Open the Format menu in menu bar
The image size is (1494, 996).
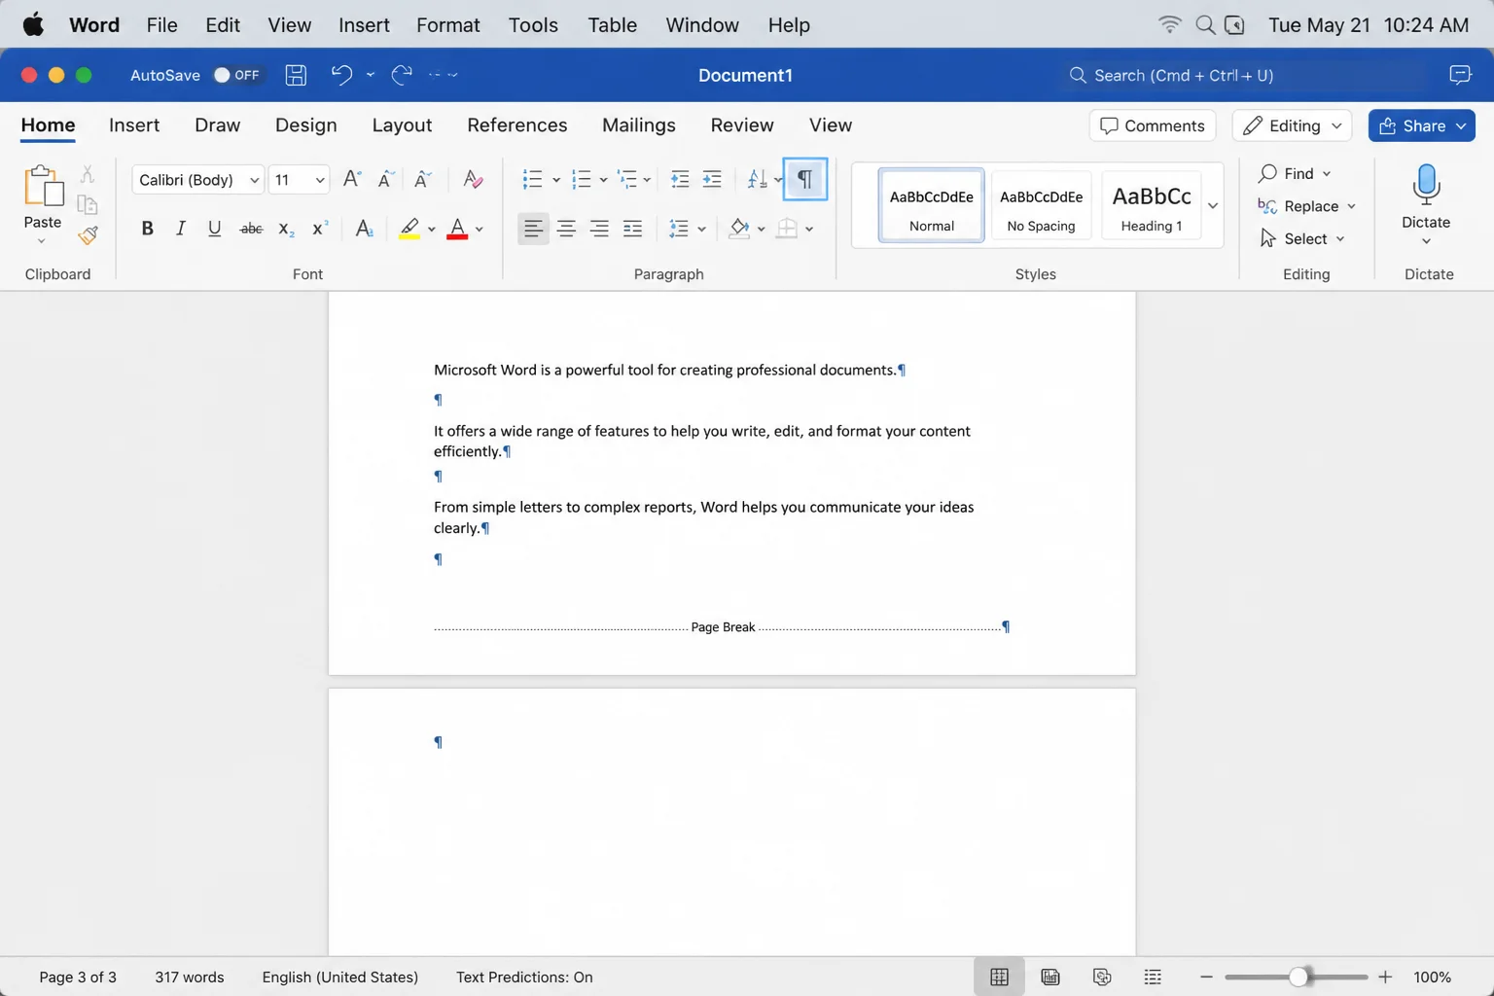448,24
